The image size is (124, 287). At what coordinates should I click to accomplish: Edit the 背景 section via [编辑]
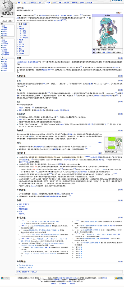point(120,58)
